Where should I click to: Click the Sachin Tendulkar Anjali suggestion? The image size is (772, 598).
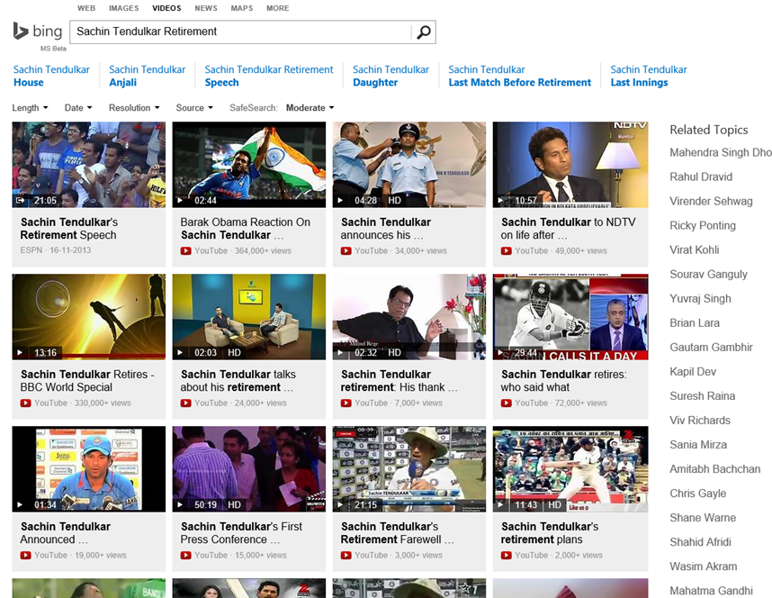pyautogui.click(x=148, y=76)
